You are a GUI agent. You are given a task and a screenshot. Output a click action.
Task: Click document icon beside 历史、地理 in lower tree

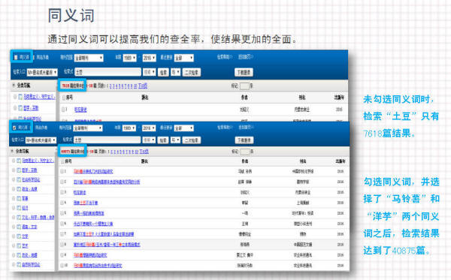pos(19,255)
